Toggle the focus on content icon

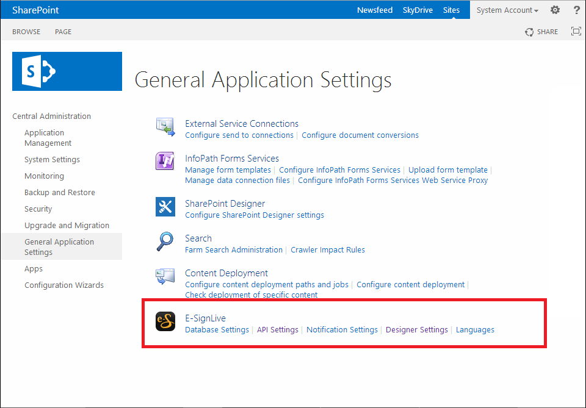click(576, 32)
